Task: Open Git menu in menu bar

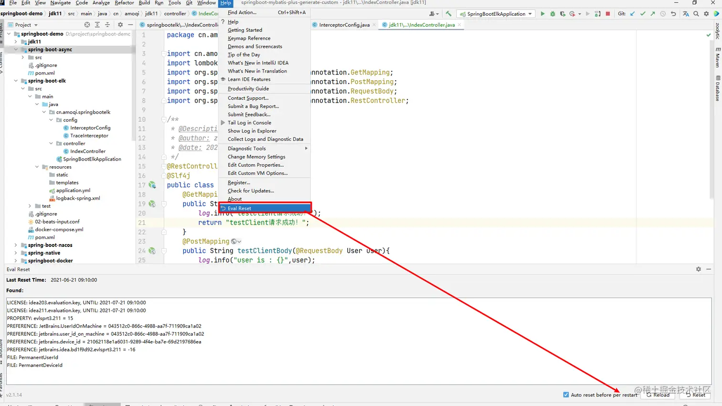Action: click(189, 3)
